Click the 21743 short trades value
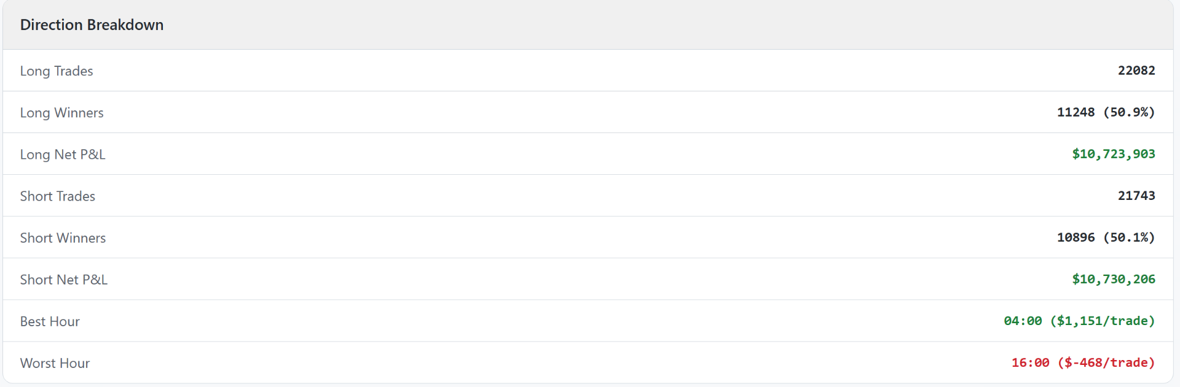Image resolution: width=1180 pixels, height=387 pixels. point(1136,196)
